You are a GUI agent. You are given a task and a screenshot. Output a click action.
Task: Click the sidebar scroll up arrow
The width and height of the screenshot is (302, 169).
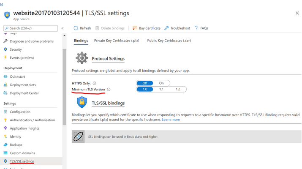(64, 35)
